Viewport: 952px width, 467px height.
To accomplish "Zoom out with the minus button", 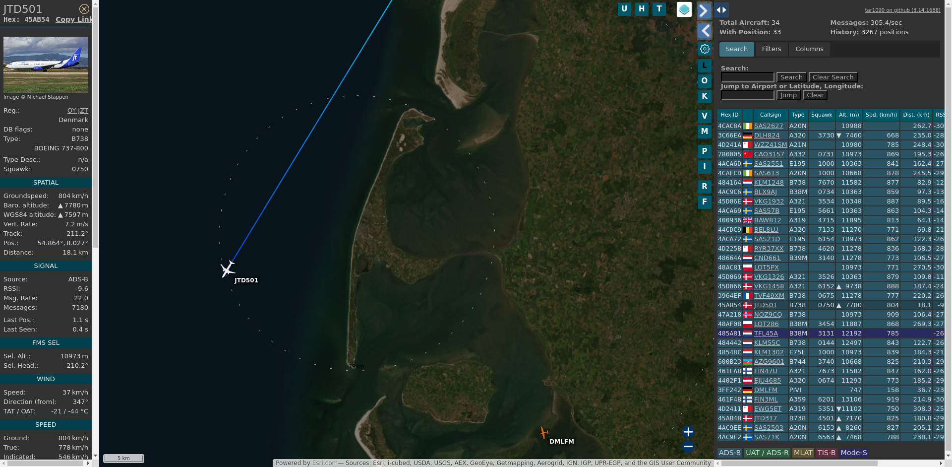I will pos(688,447).
